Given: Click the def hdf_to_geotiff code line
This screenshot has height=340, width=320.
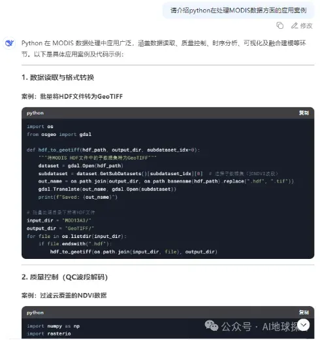Looking at the screenshot, I should tap(113, 150).
